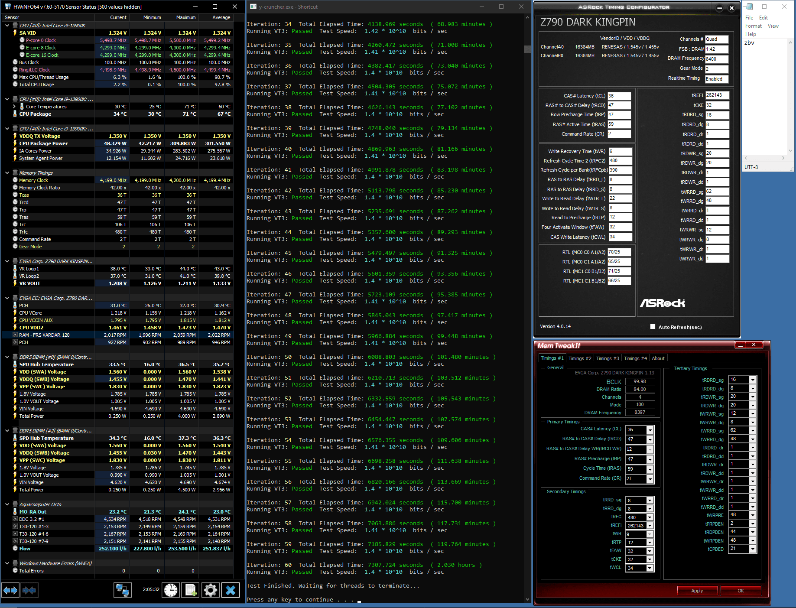Image resolution: width=796 pixels, height=608 pixels.
Task: Click the thermometer icon beside MO-RA Out
Action: coord(15,512)
